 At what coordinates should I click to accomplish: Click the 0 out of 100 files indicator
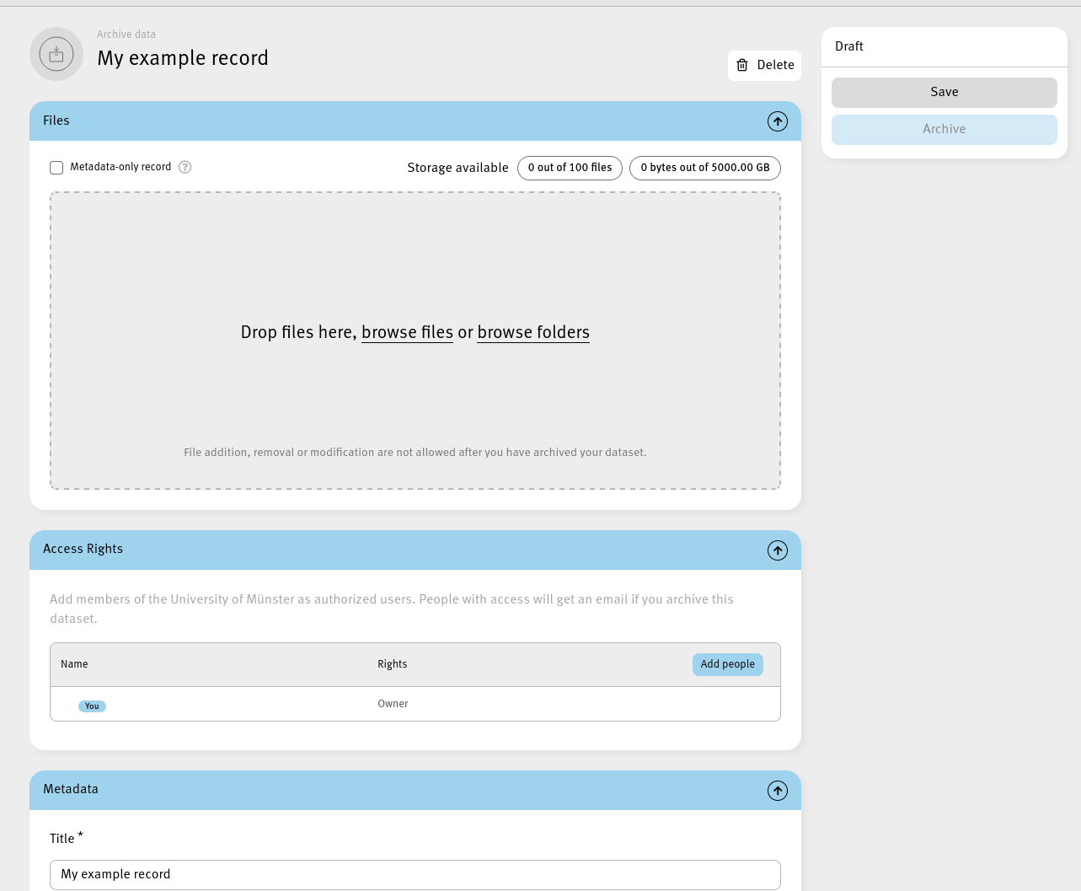point(570,168)
